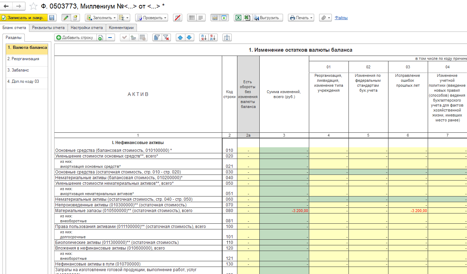Add page to favorites with star
This screenshot has width=467, height=274.
pos(34,6)
